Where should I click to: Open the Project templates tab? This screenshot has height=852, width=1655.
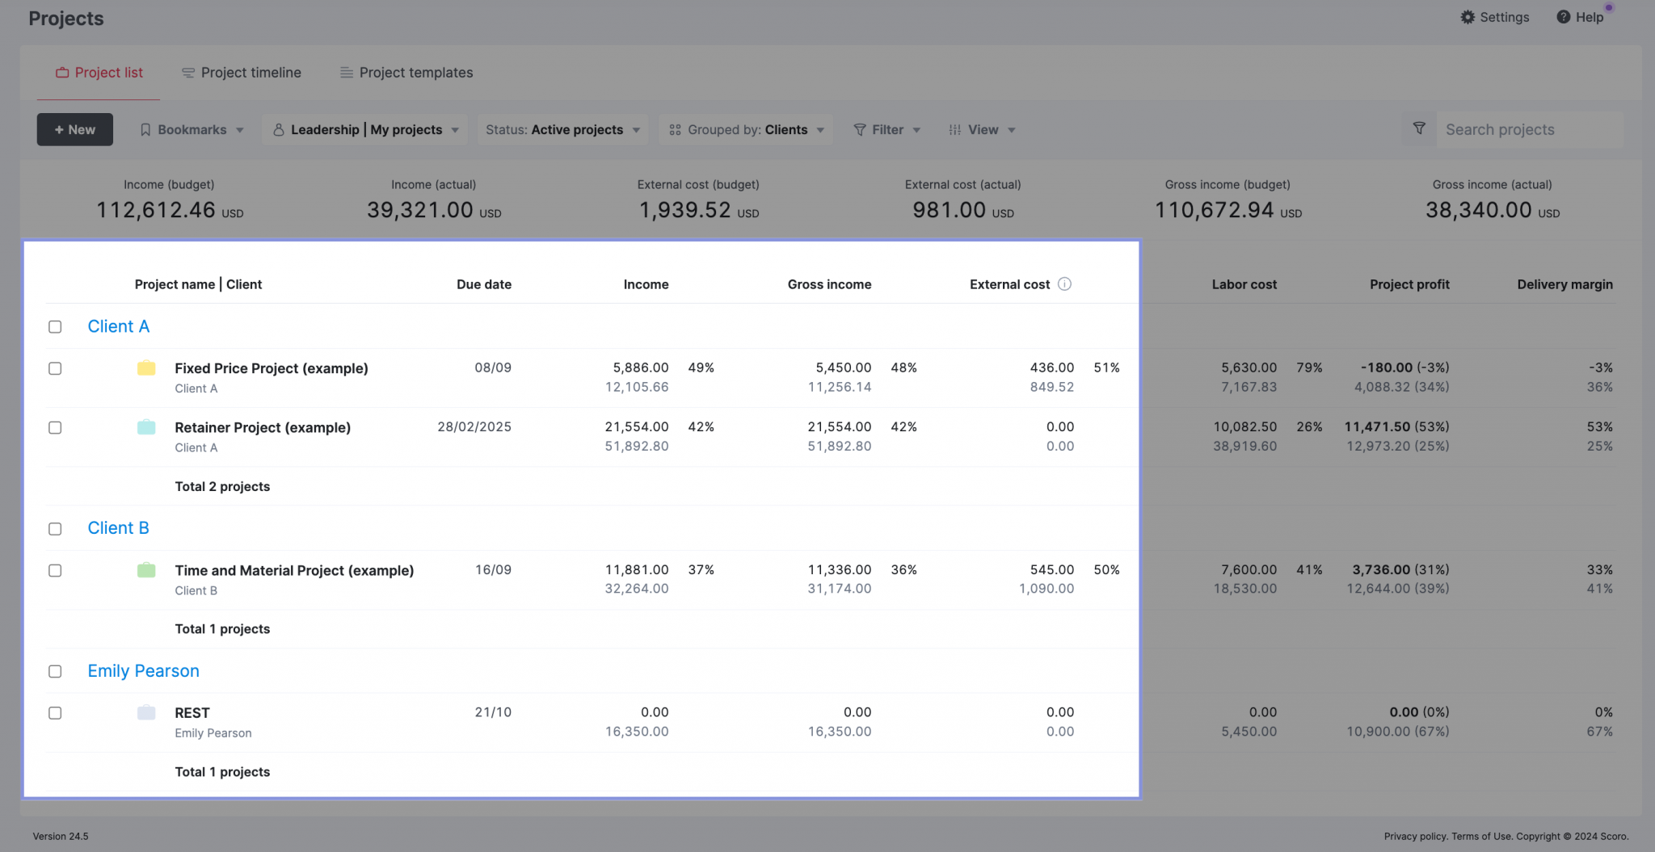(x=406, y=73)
